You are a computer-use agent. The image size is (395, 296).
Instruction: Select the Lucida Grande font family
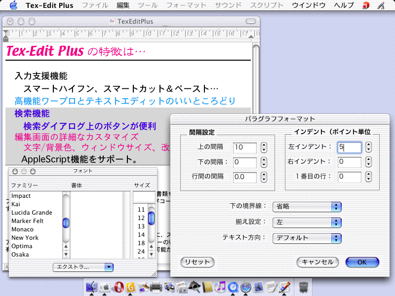(x=32, y=213)
